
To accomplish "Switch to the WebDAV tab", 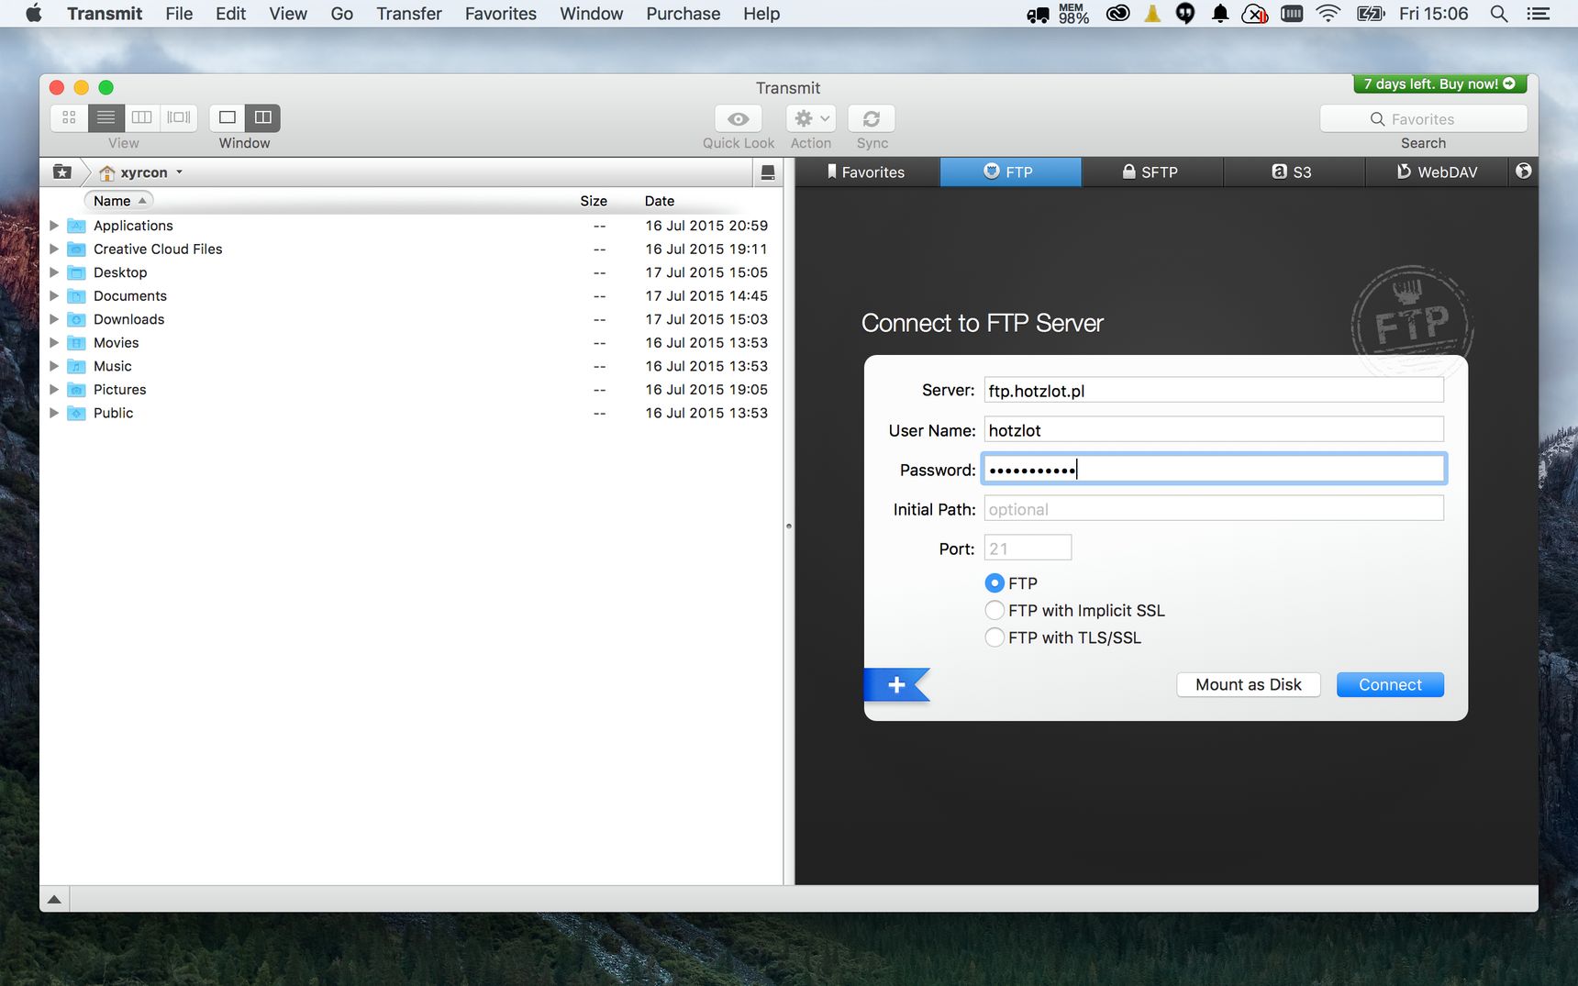I will coord(1437,172).
